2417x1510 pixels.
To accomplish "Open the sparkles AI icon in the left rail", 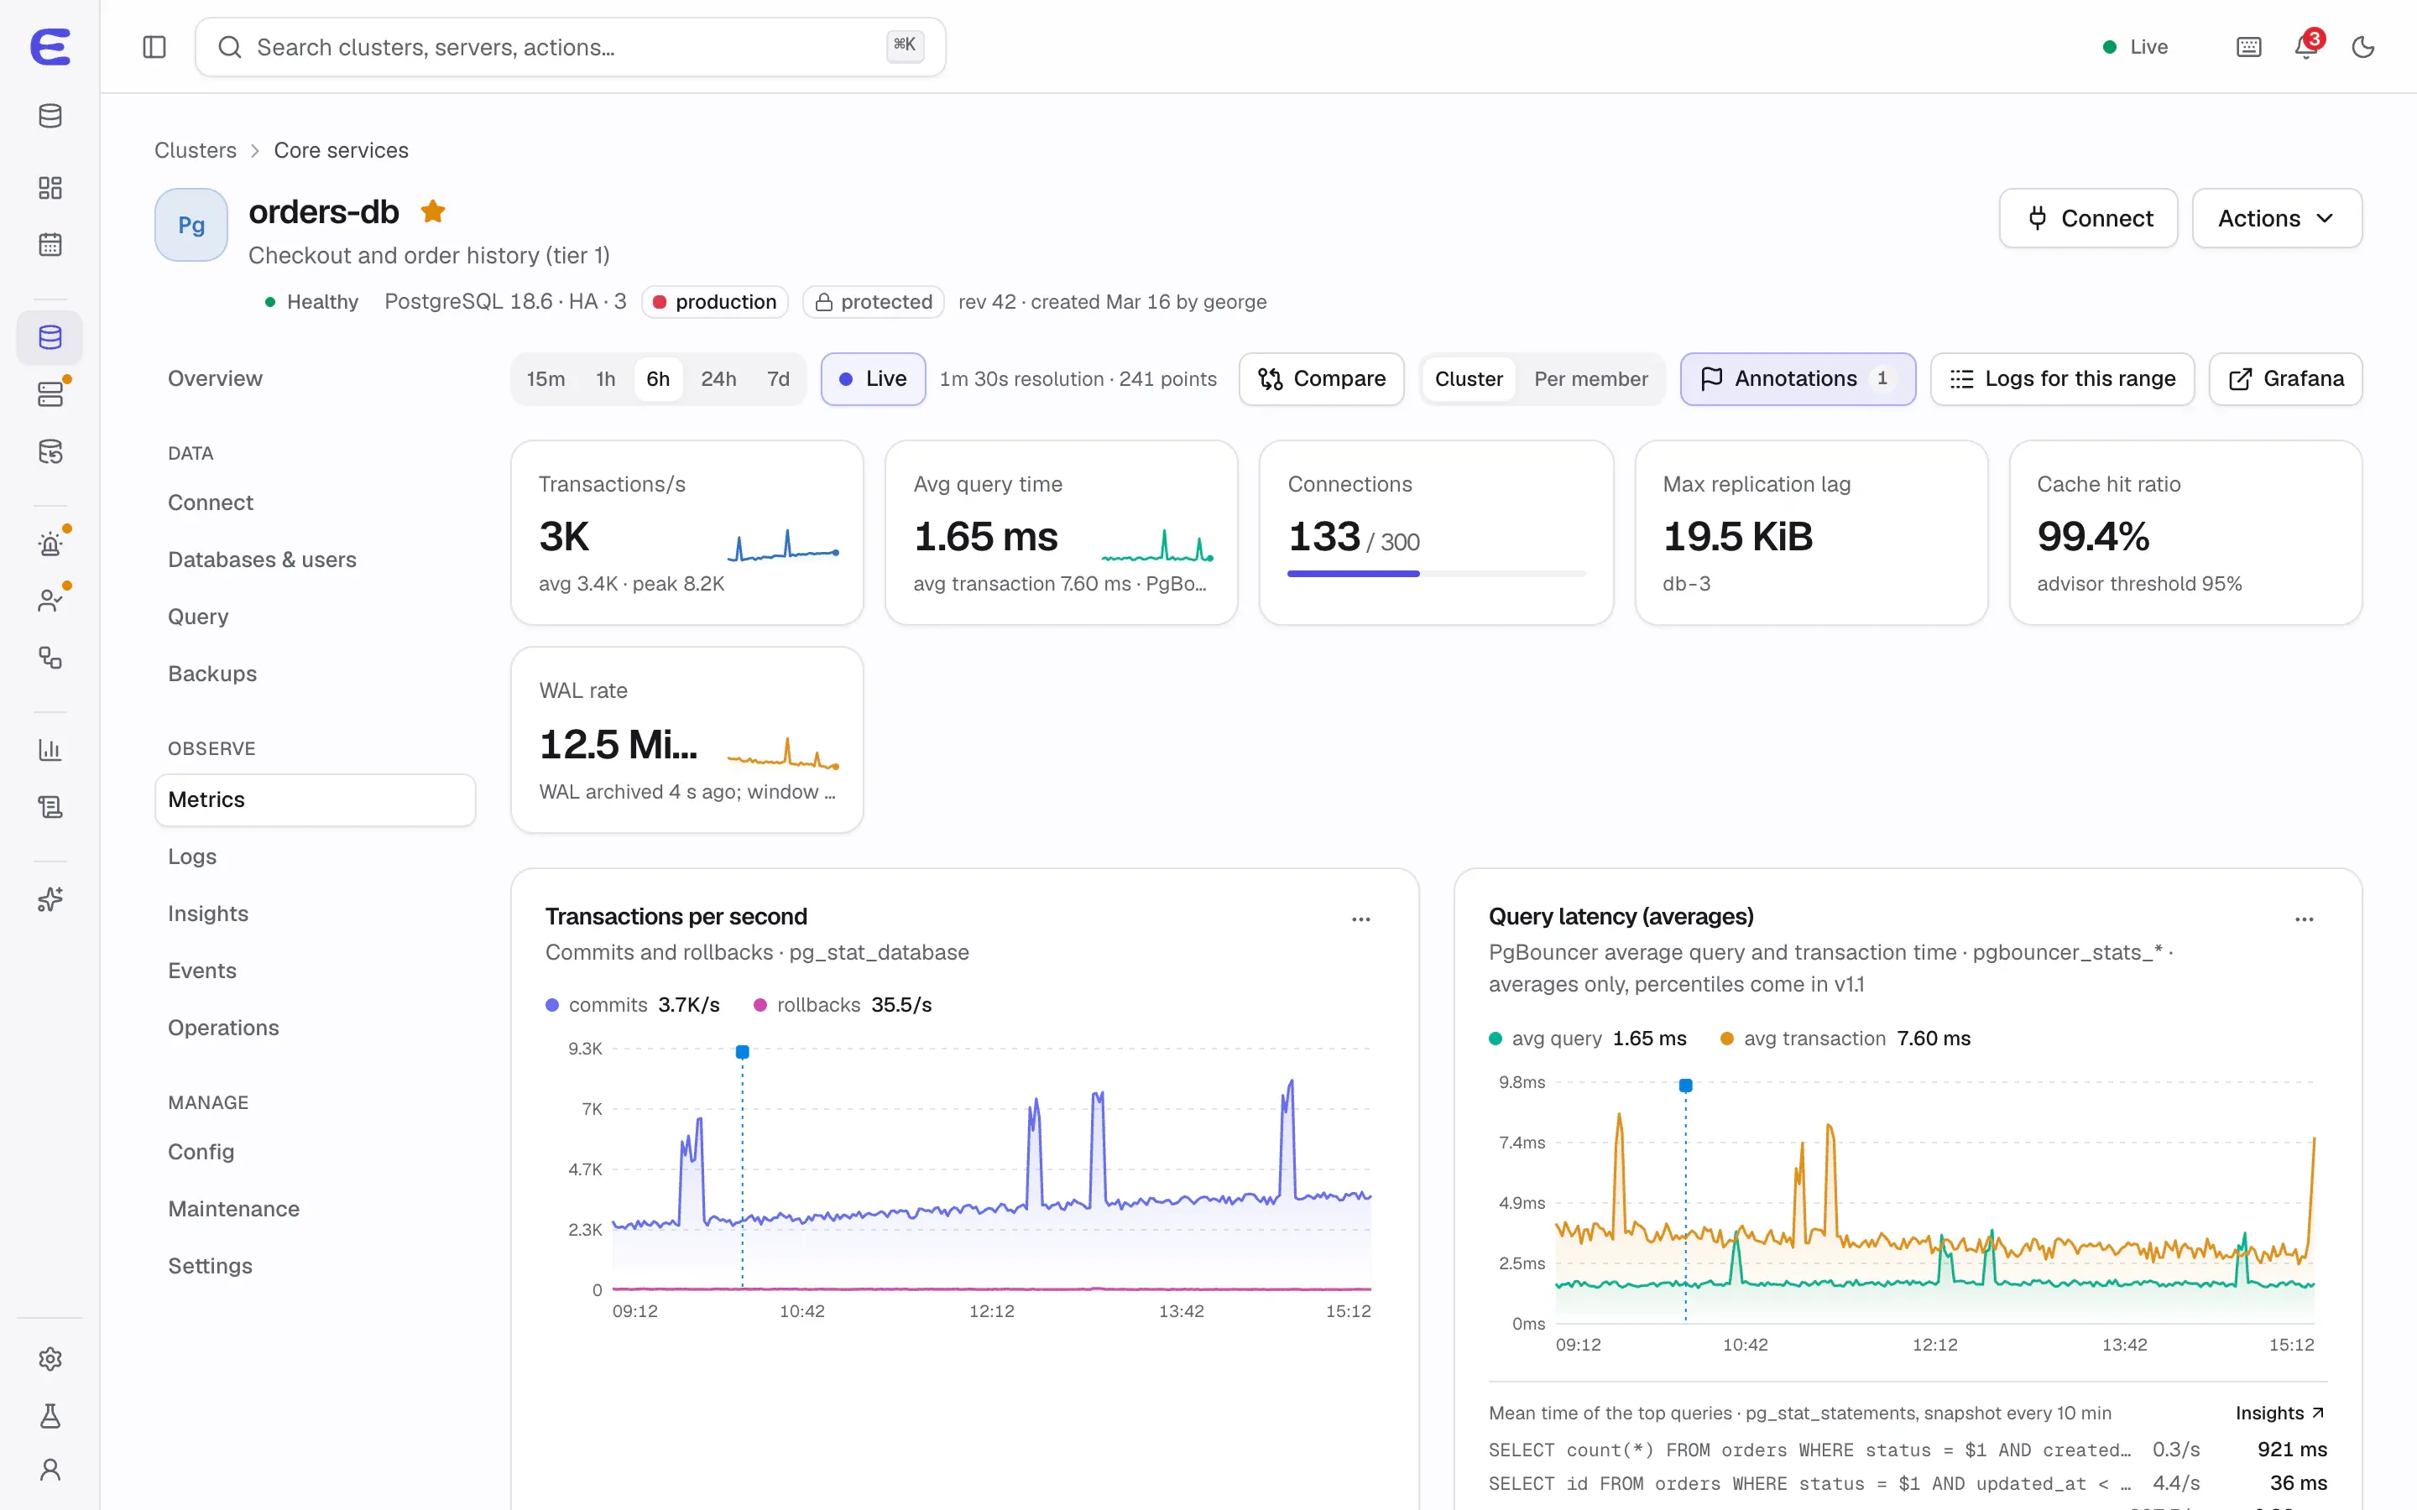I will [x=50, y=898].
